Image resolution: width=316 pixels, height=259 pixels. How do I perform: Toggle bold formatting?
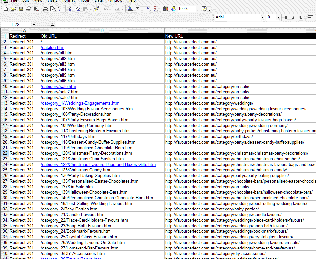click(286, 17)
